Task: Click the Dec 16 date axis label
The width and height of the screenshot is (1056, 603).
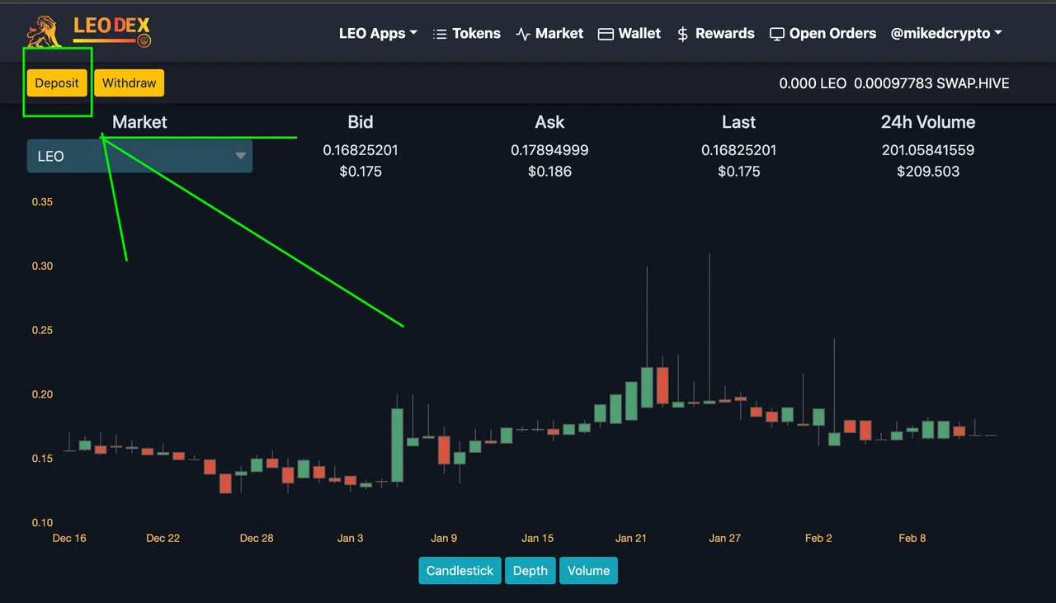Action: pyautogui.click(x=69, y=538)
